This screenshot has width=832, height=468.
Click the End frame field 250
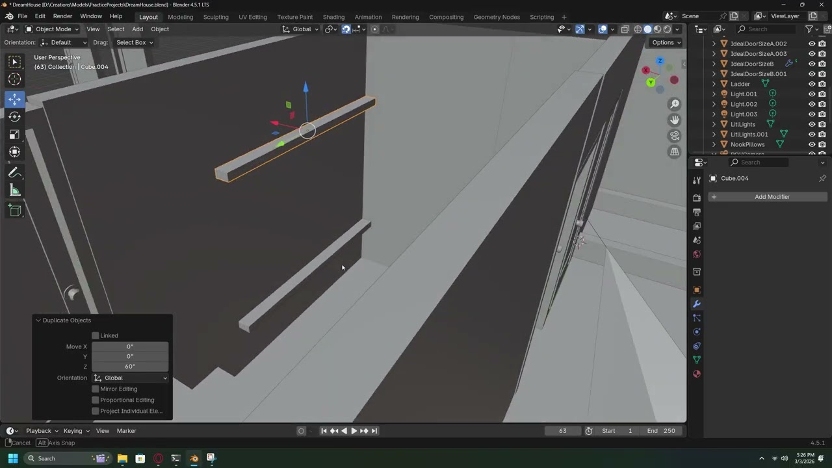(x=661, y=430)
